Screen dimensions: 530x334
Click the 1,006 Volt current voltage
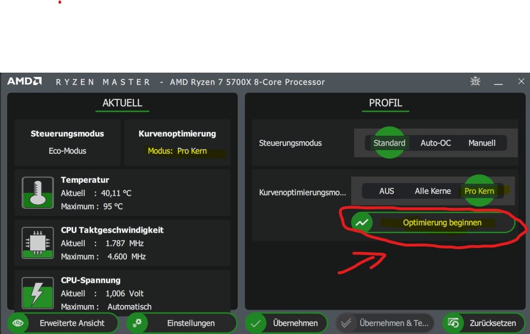click(124, 293)
